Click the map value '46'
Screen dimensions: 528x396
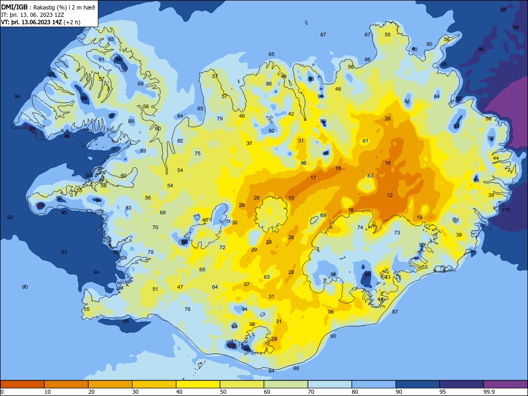tap(242, 116)
